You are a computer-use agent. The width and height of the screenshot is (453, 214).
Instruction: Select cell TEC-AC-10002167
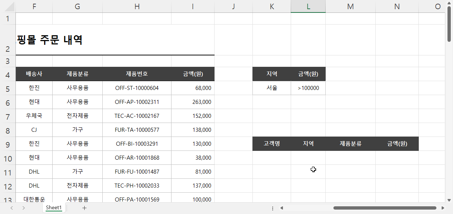(137, 116)
